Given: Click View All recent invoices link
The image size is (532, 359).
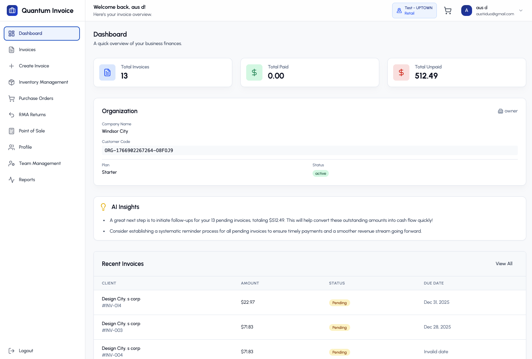Looking at the screenshot, I should (x=504, y=264).
